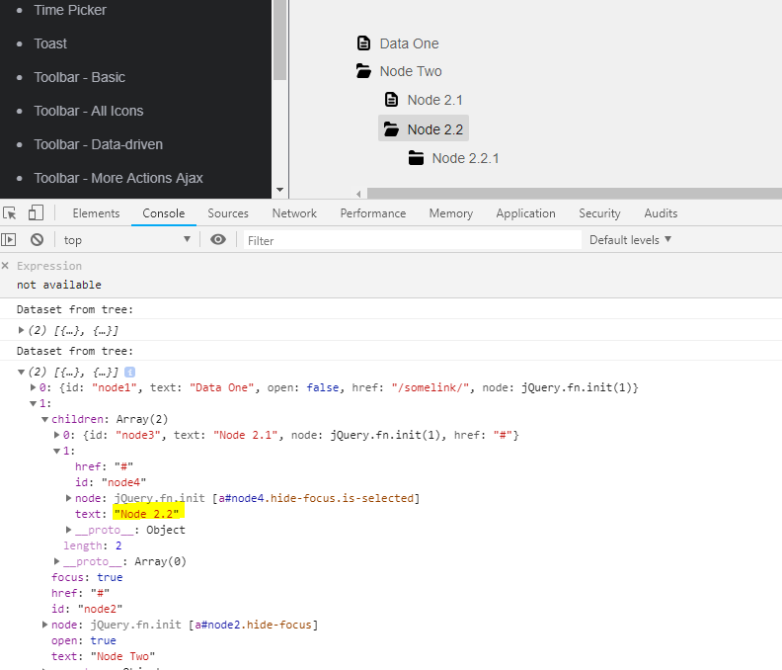The image size is (782, 670).
Task: Select the Console tab
Action: point(164,213)
